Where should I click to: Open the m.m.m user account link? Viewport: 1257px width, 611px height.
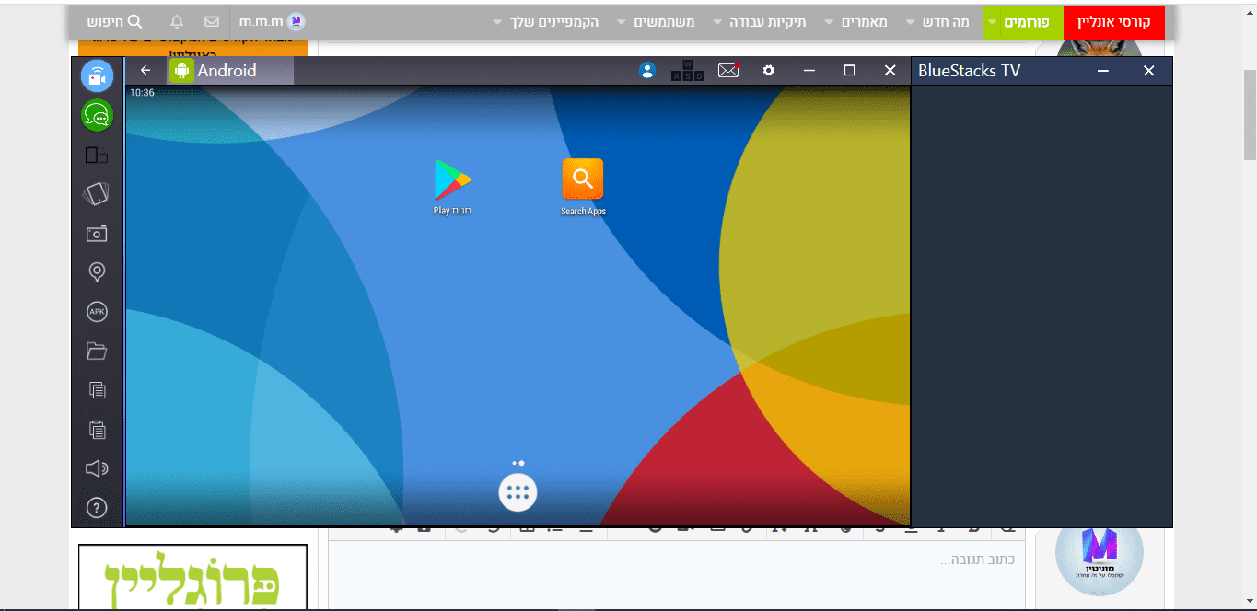click(x=272, y=21)
